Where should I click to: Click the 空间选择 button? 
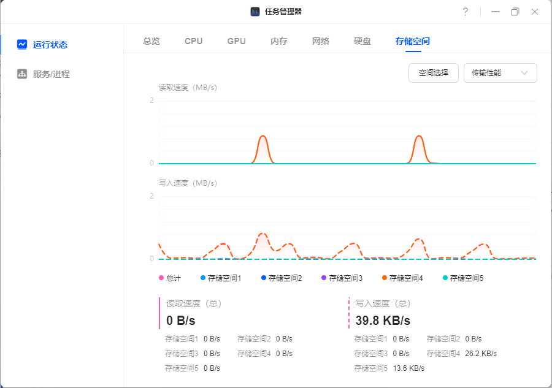tap(434, 73)
